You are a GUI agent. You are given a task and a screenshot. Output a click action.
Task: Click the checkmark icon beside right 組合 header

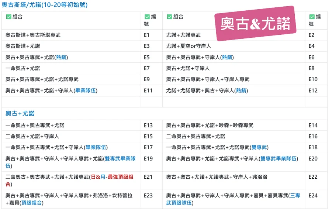169,17
